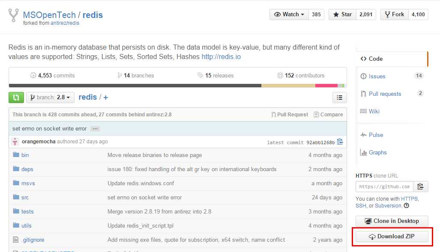
Task: Open the Code tab in sidebar
Action: tap(392, 59)
